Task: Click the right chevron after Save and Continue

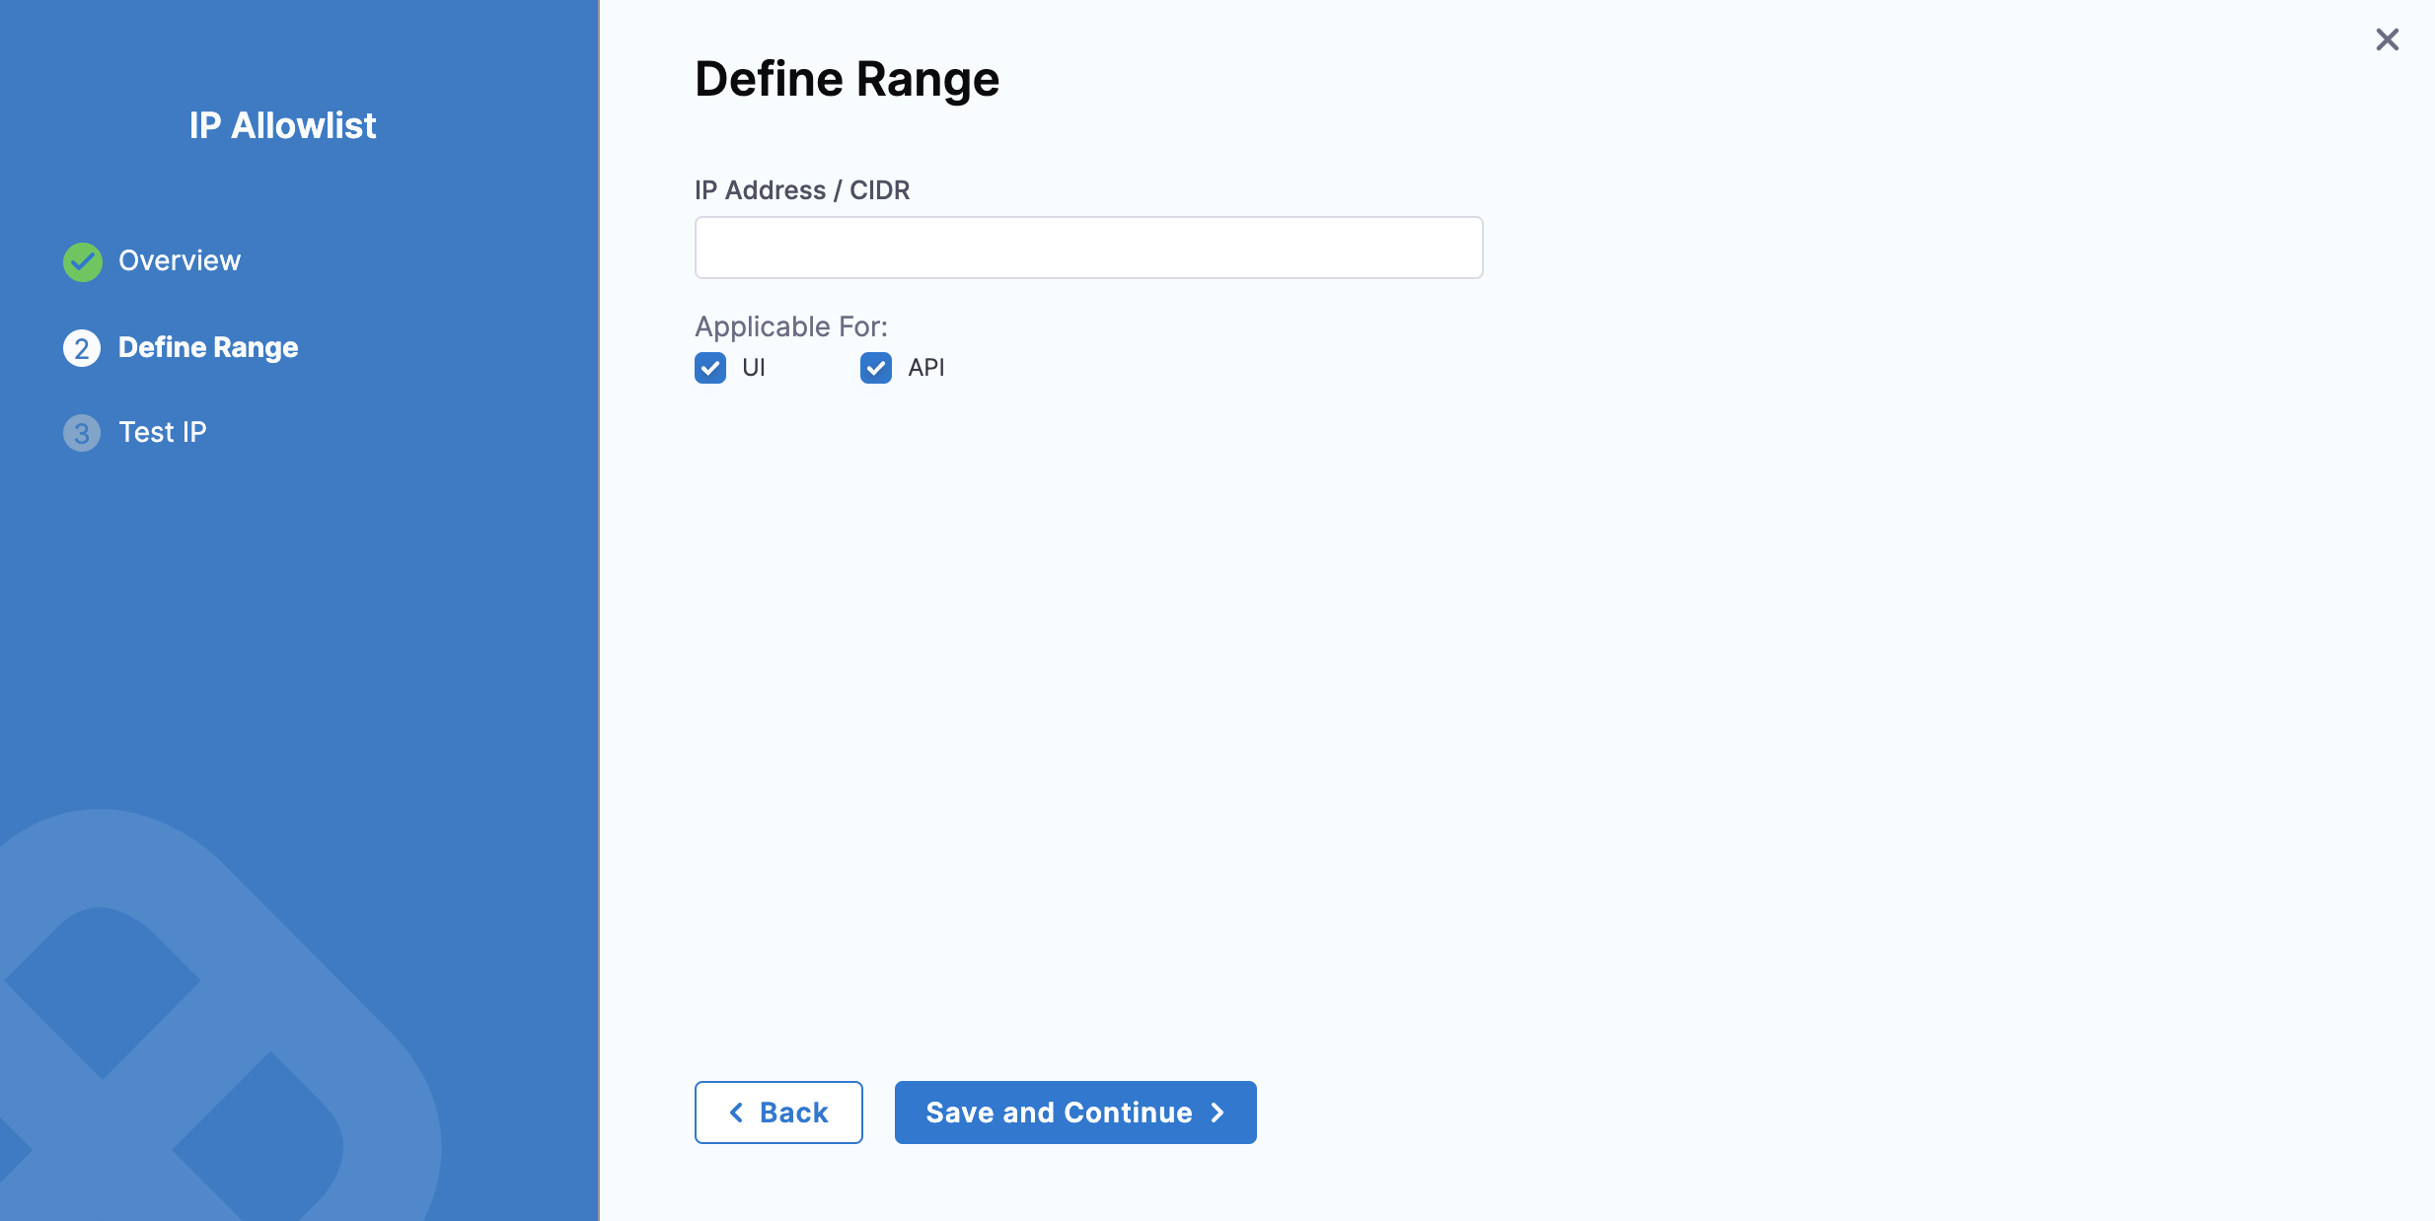Action: pos(1217,1113)
